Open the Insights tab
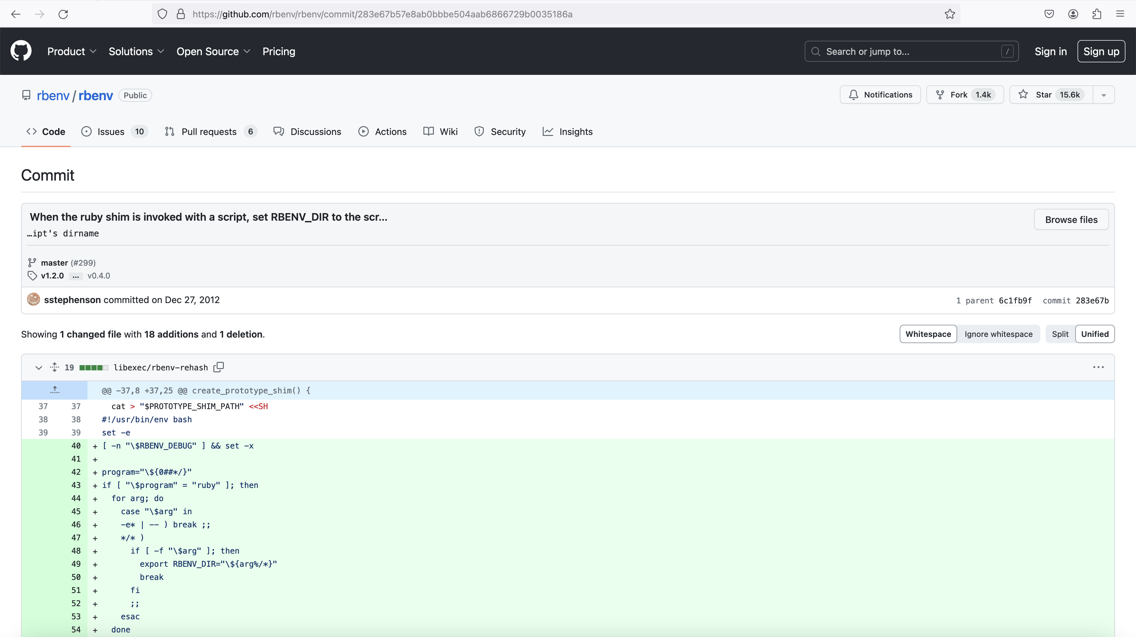1136x637 pixels. click(x=568, y=132)
